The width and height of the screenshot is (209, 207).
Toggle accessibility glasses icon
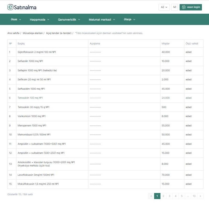point(175,7)
